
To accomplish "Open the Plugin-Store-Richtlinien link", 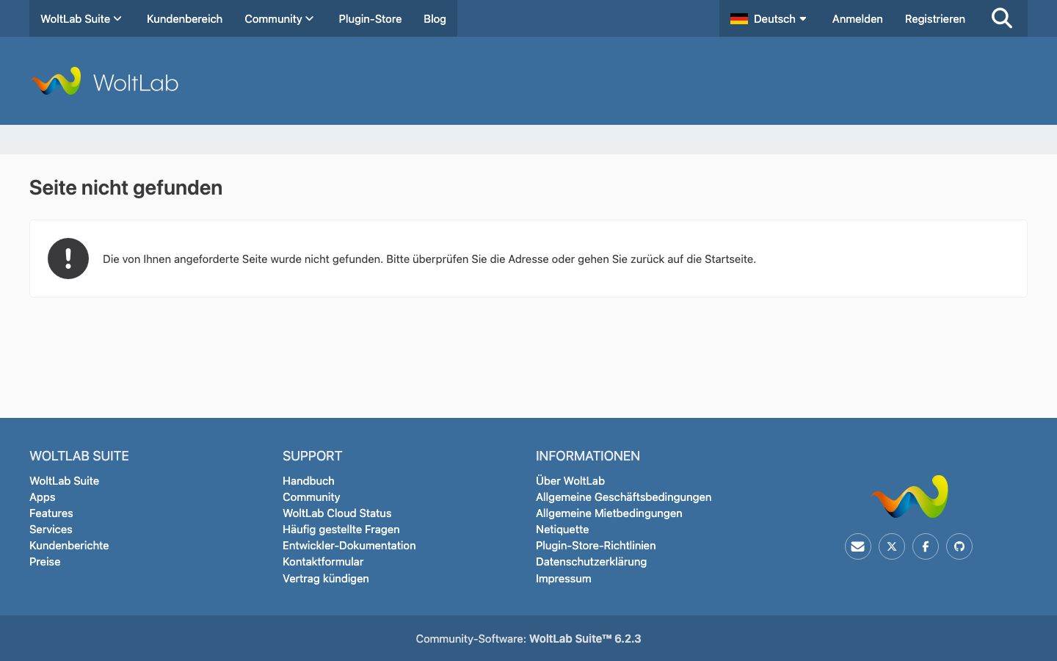I will click(x=596, y=546).
